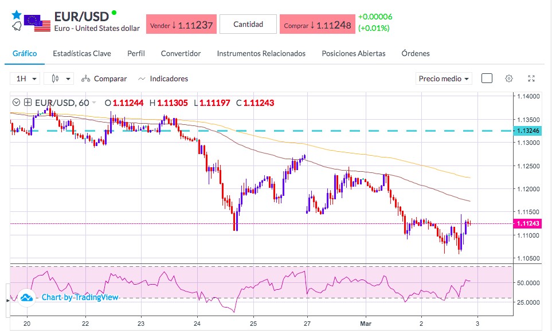552x331 pixels.
Task: Open the Órdenes tab
Action: pyautogui.click(x=416, y=53)
